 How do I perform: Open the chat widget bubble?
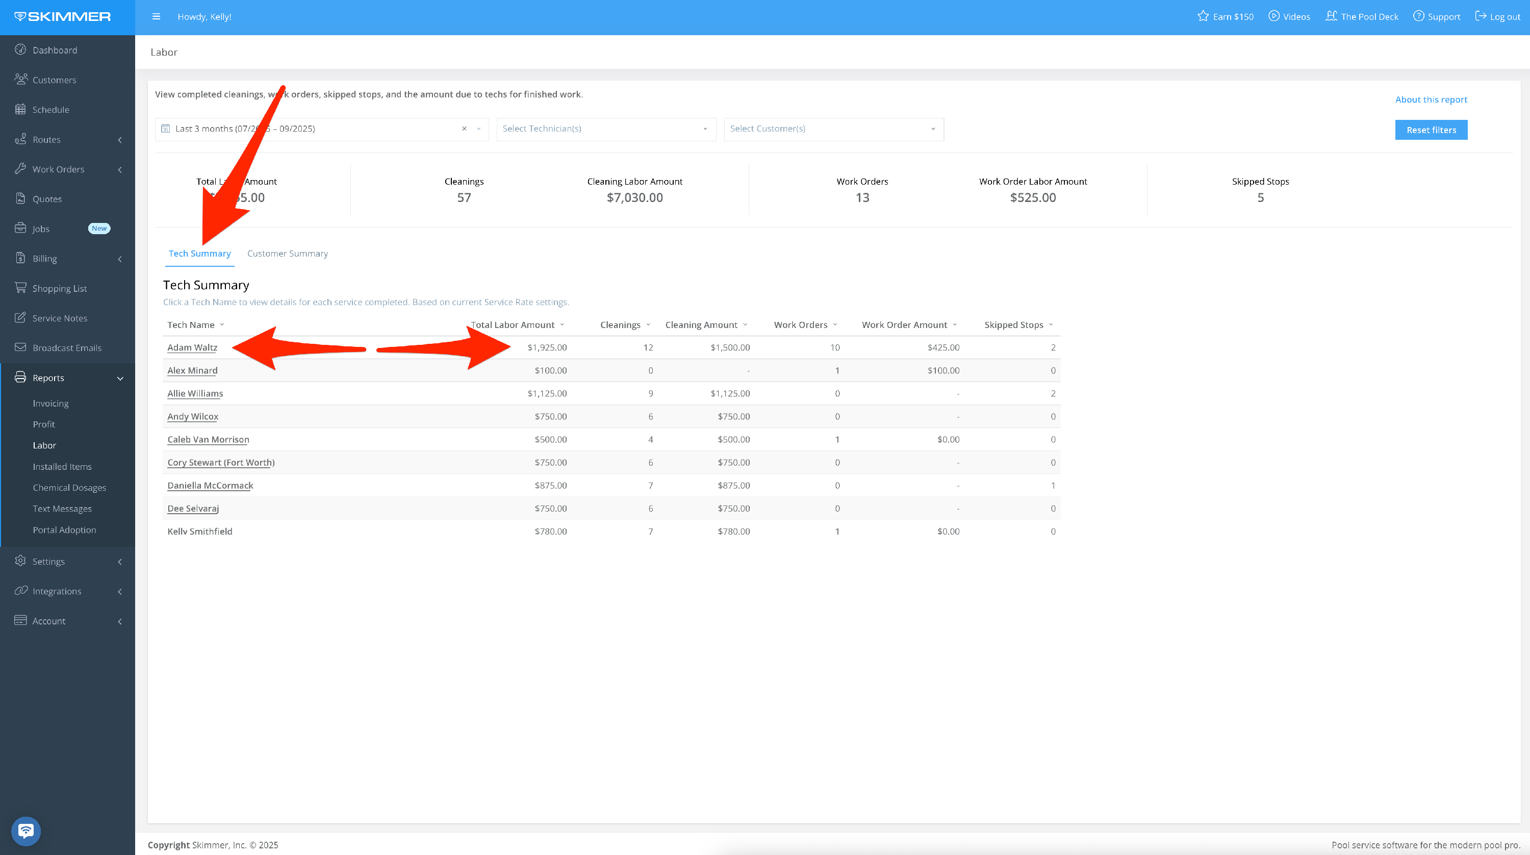click(25, 831)
